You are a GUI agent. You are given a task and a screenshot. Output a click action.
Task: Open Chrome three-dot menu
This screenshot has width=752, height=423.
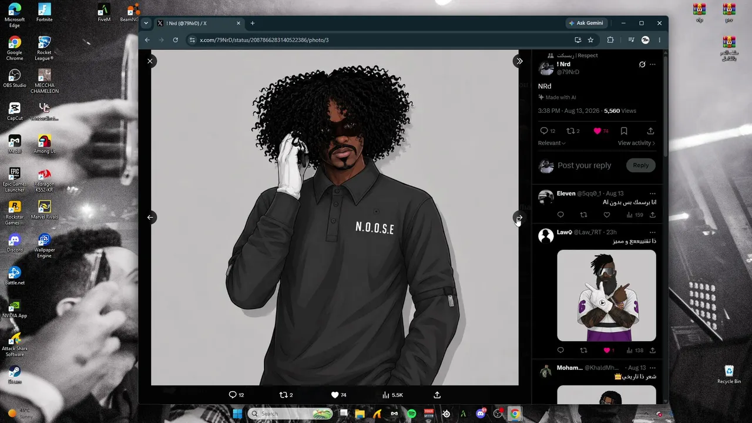[x=659, y=40]
